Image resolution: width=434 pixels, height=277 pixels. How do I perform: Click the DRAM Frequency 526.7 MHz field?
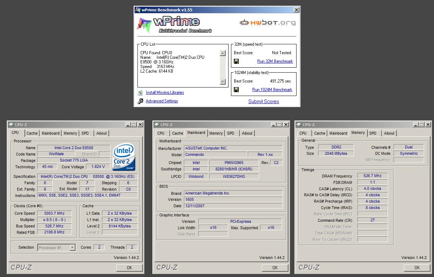pos(373,176)
